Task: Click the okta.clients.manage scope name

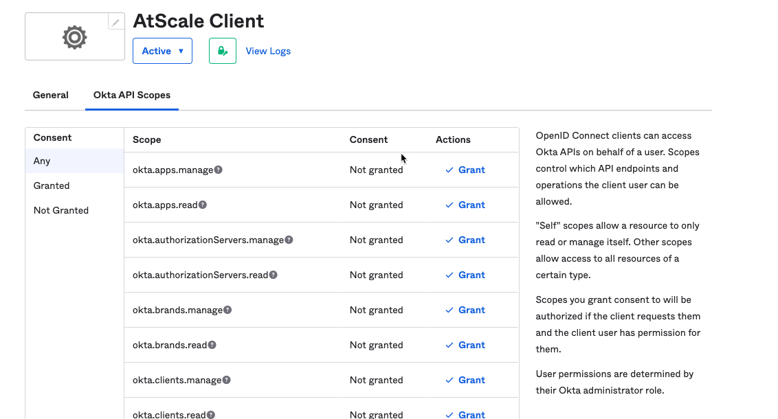Action: [177, 380]
